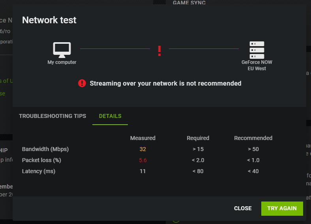Click the Packet loss (%) row label
Screen dimensions: 311x224
41,160
